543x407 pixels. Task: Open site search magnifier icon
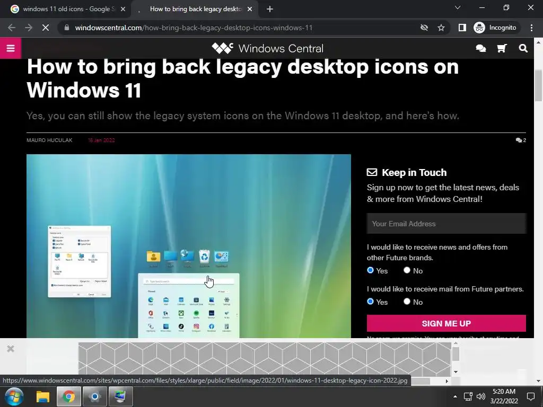click(523, 48)
